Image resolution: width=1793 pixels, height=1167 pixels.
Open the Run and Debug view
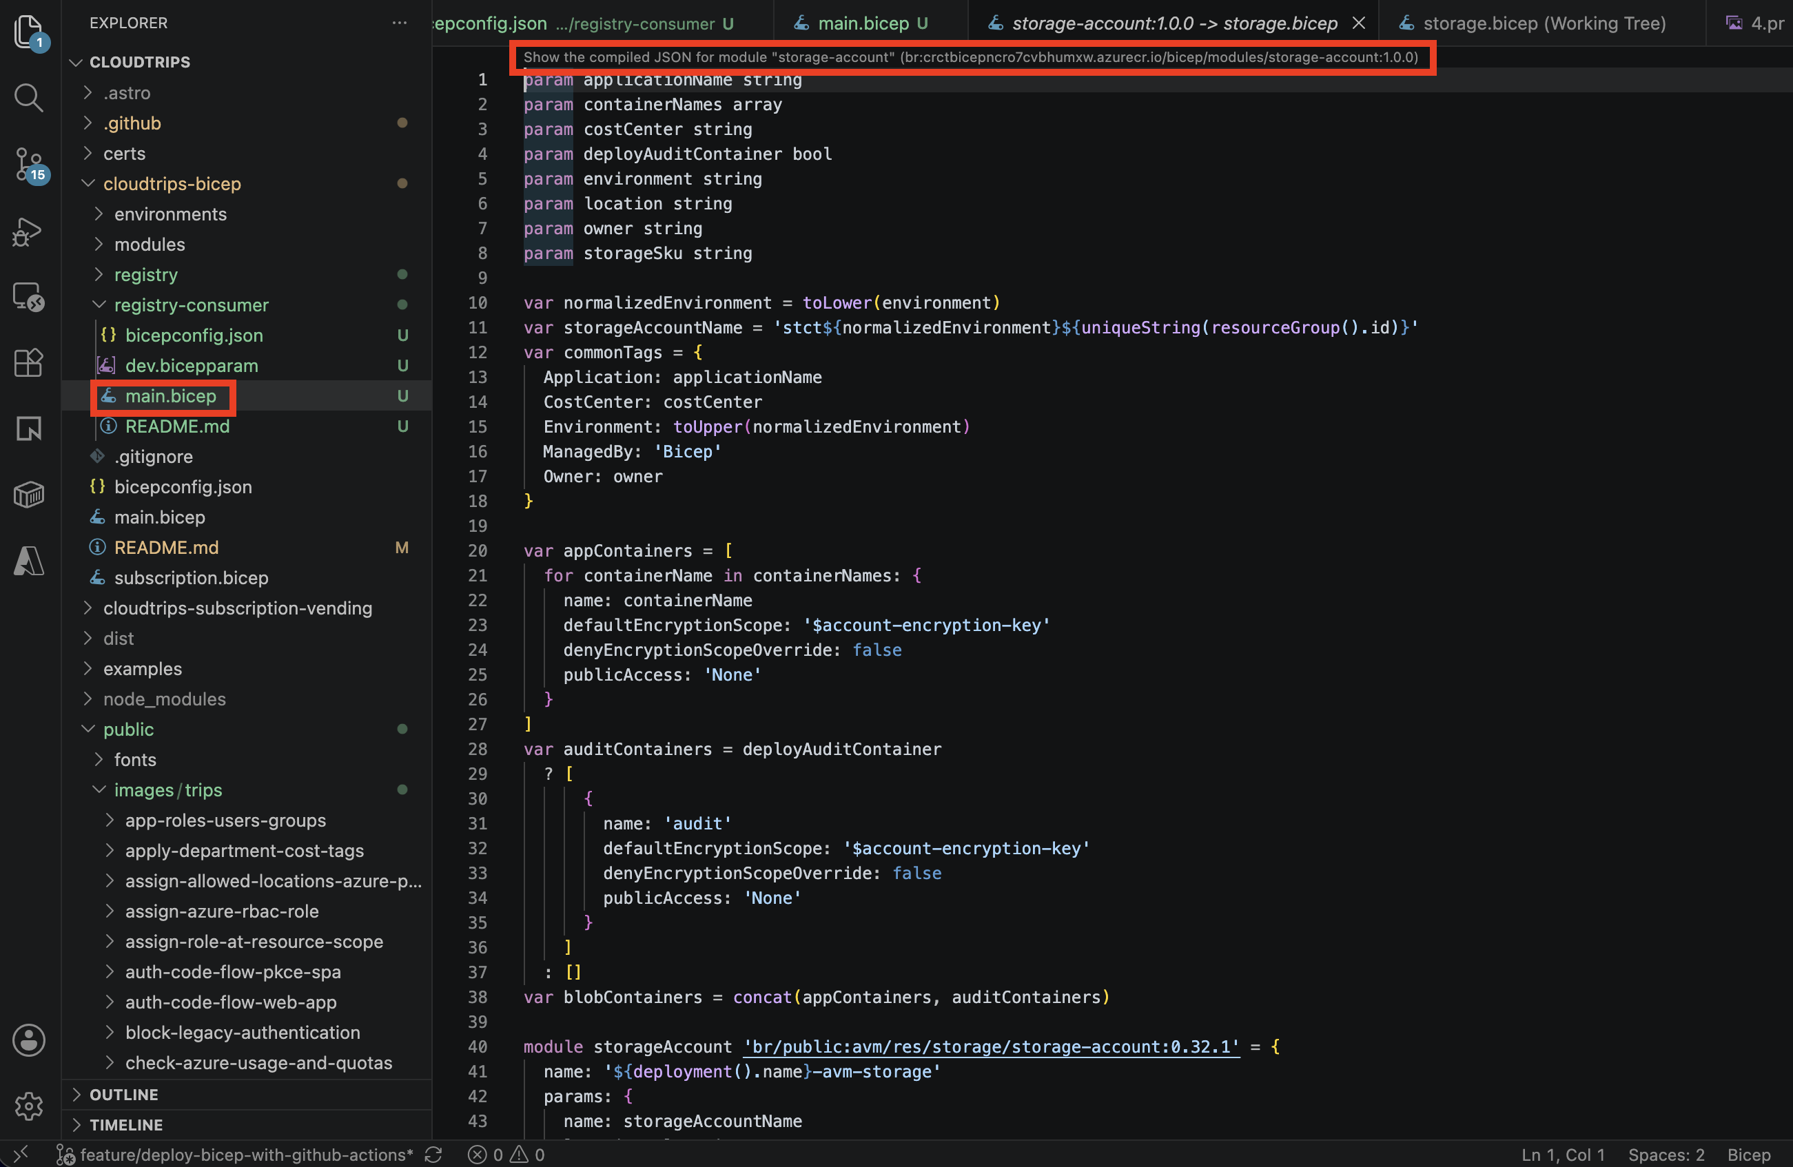[x=29, y=231]
